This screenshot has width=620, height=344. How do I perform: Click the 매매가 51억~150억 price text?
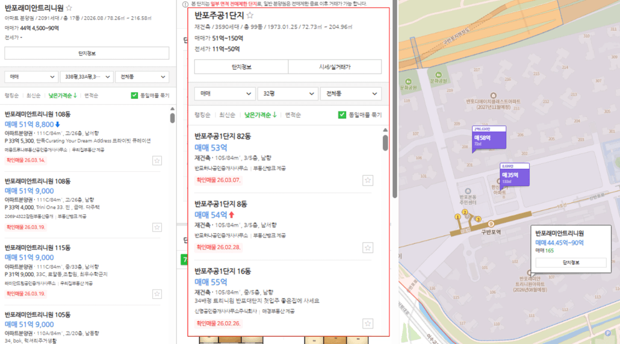pyautogui.click(x=219, y=39)
